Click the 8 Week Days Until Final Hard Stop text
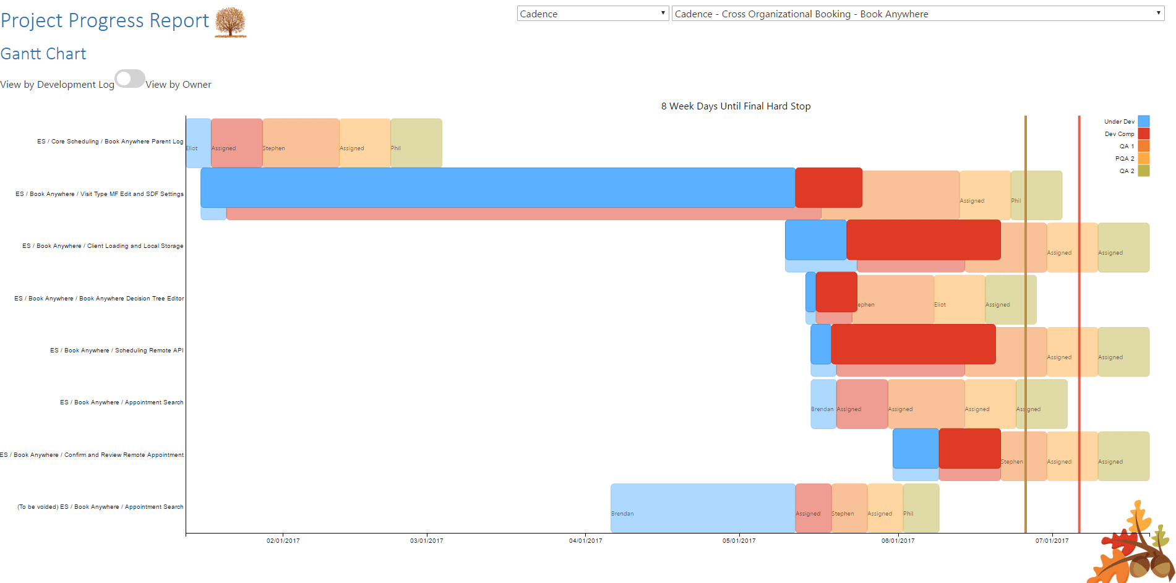Viewport: 1176px width, 583px height. pyautogui.click(x=736, y=106)
